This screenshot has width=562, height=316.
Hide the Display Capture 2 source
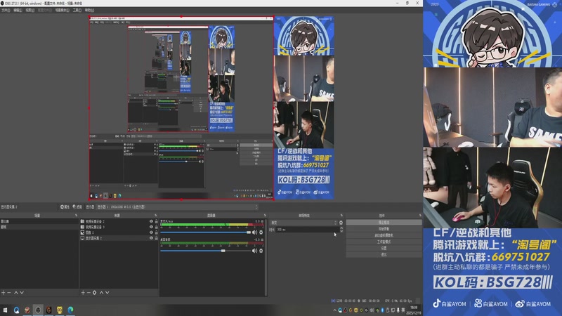[151, 238]
